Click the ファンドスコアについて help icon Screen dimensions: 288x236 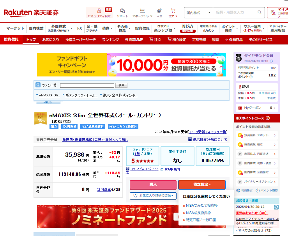[128, 169]
